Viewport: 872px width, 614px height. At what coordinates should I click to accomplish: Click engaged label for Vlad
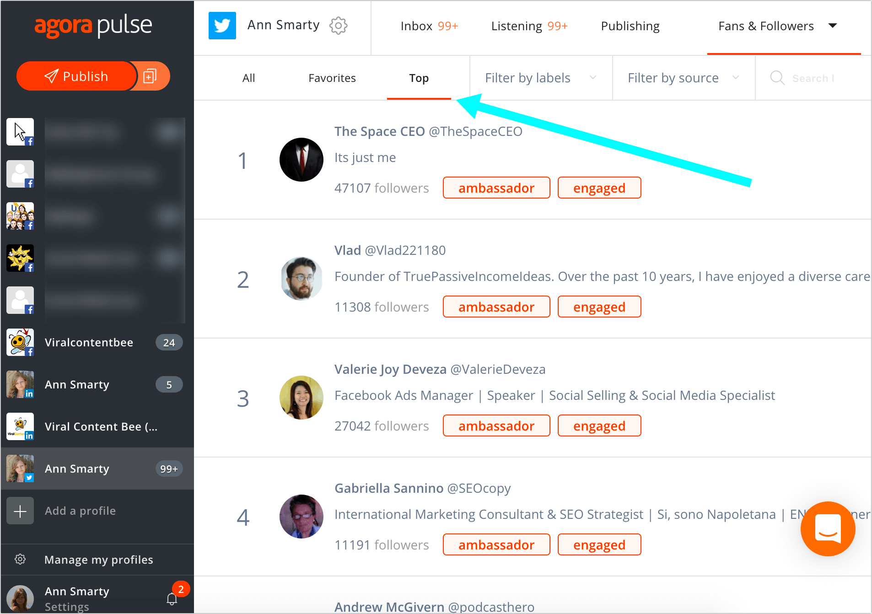[x=599, y=307]
